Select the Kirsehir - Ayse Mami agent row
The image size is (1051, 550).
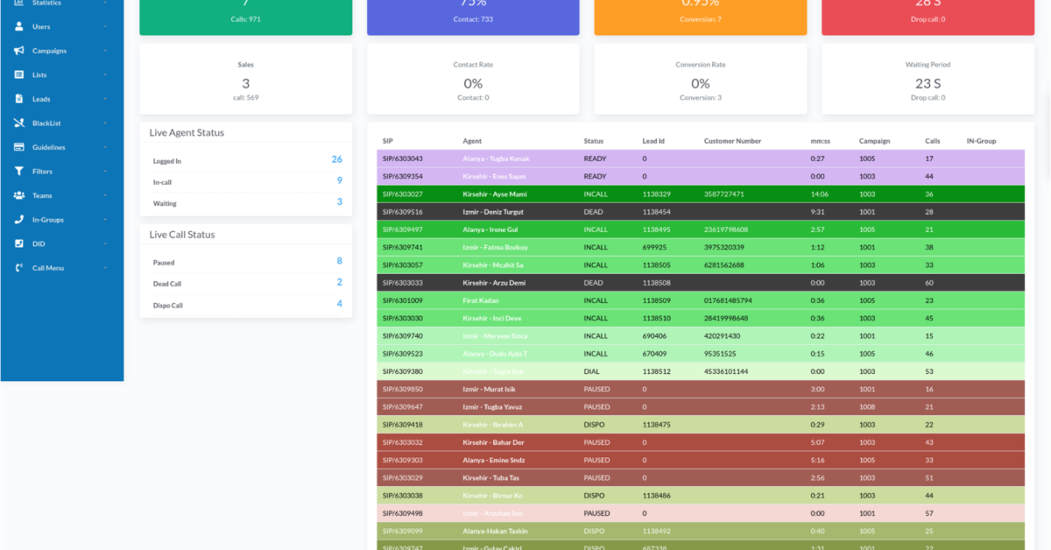(495, 194)
